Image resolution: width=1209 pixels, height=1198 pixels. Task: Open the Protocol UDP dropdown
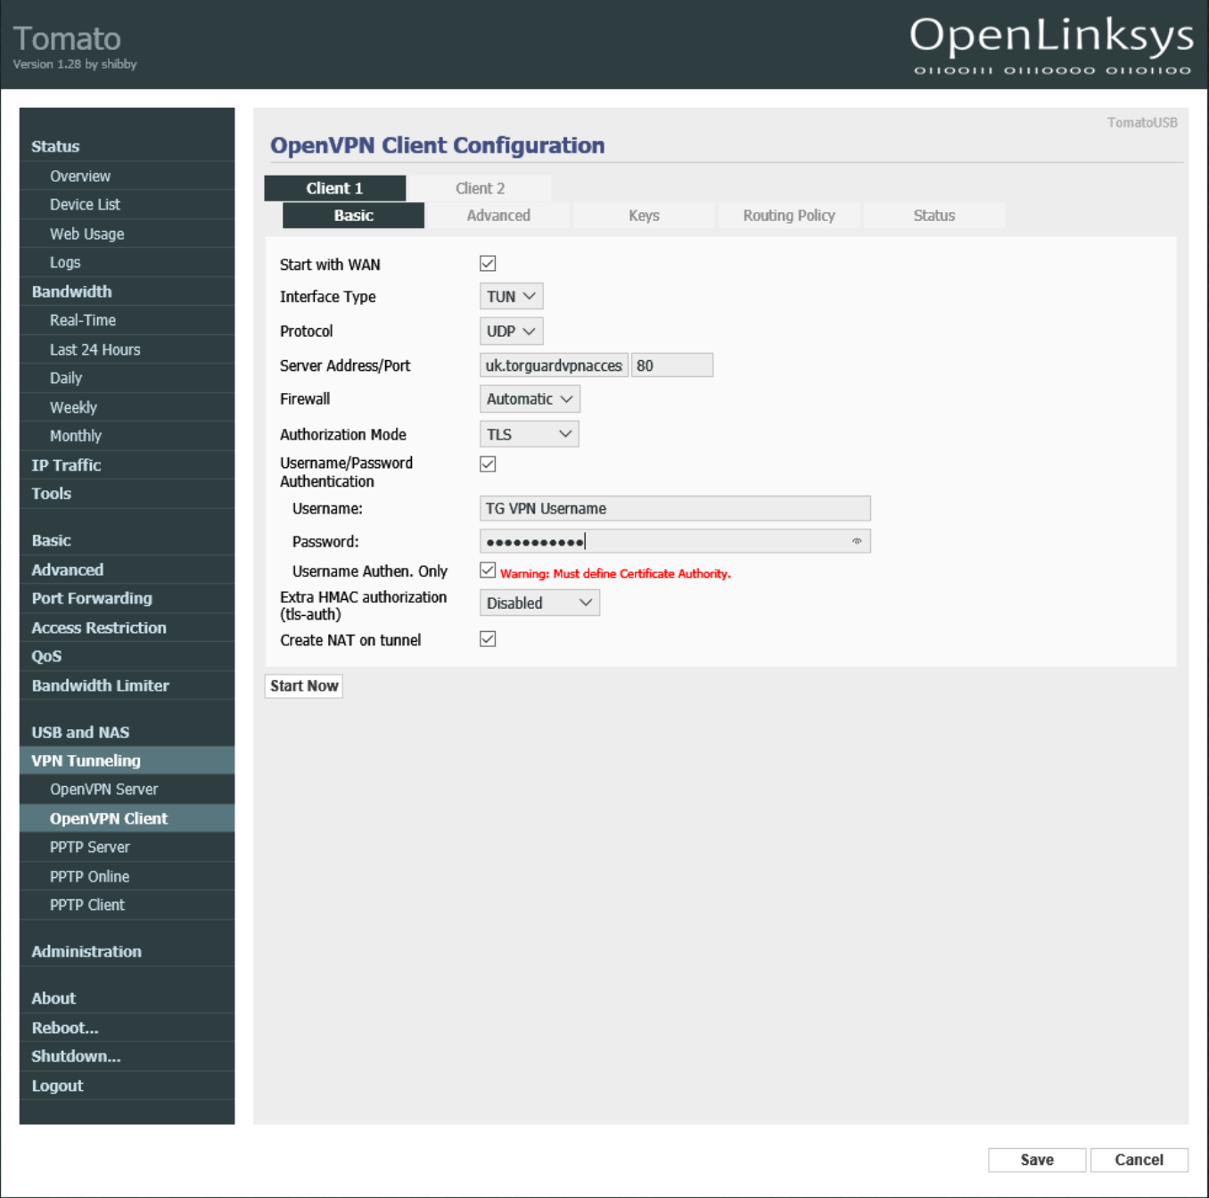click(x=511, y=332)
